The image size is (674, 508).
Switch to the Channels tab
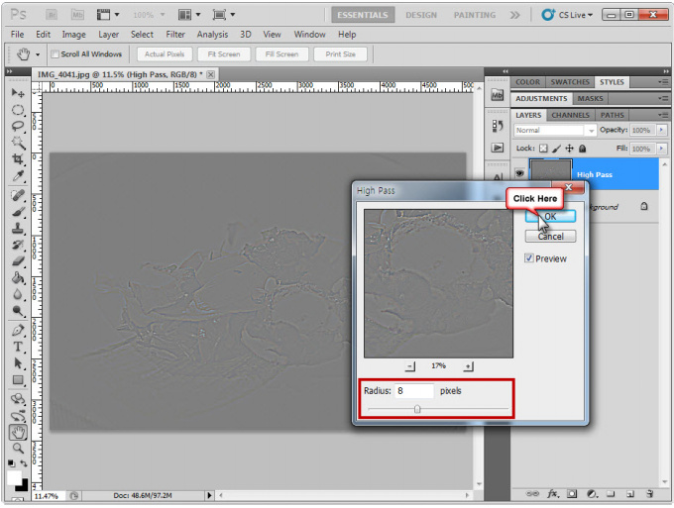570,115
